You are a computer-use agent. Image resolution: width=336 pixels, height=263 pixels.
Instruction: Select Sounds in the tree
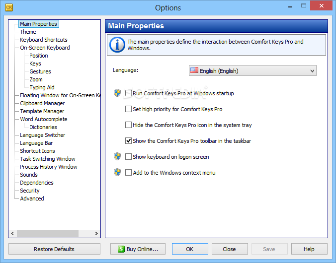pos(29,174)
